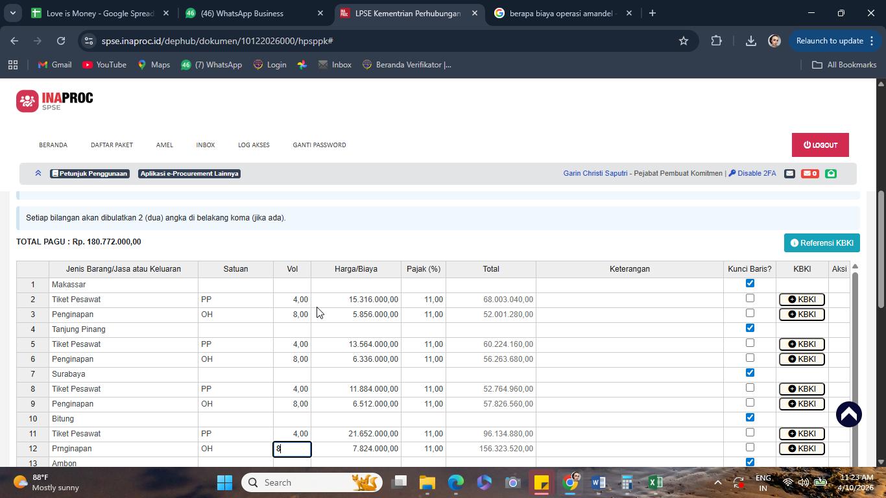Open the tab search dropdown arrow

point(12,13)
